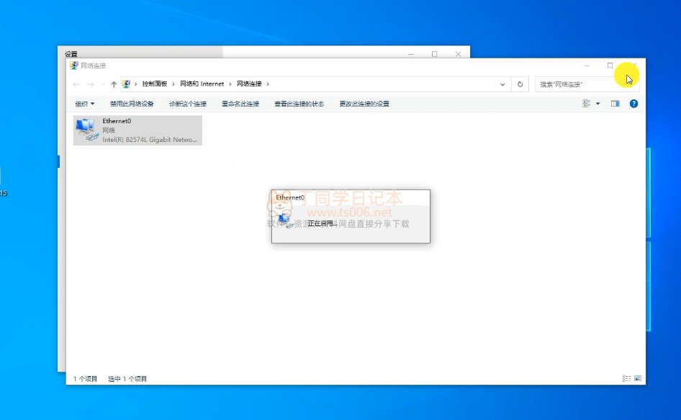Image resolution: width=681 pixels, height=420 pixels.
Task: Expand chevron after 控制面板 breadcrumb
Action: (173, 84)
